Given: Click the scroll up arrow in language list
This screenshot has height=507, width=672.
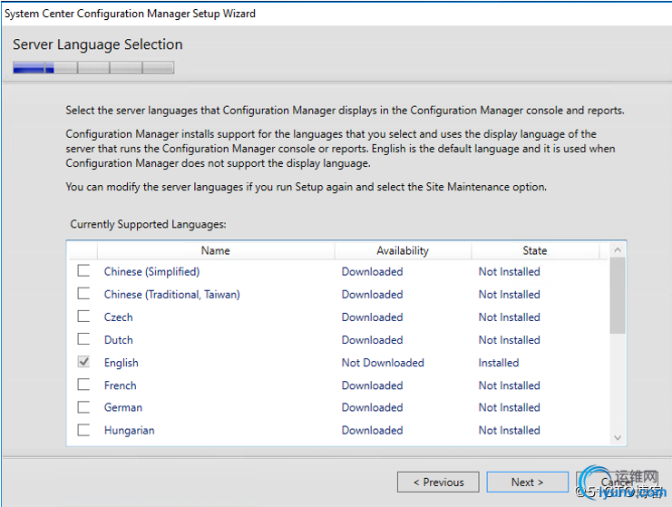Looking at the screenshot, I should pos(618,249).
